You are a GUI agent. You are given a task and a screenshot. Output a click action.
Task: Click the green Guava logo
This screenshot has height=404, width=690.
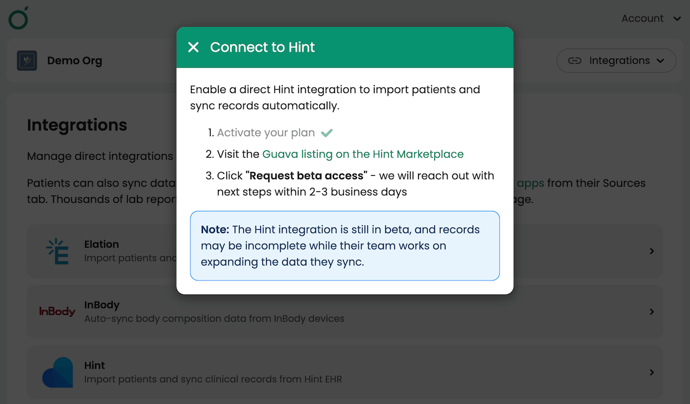tap(18, 19)
